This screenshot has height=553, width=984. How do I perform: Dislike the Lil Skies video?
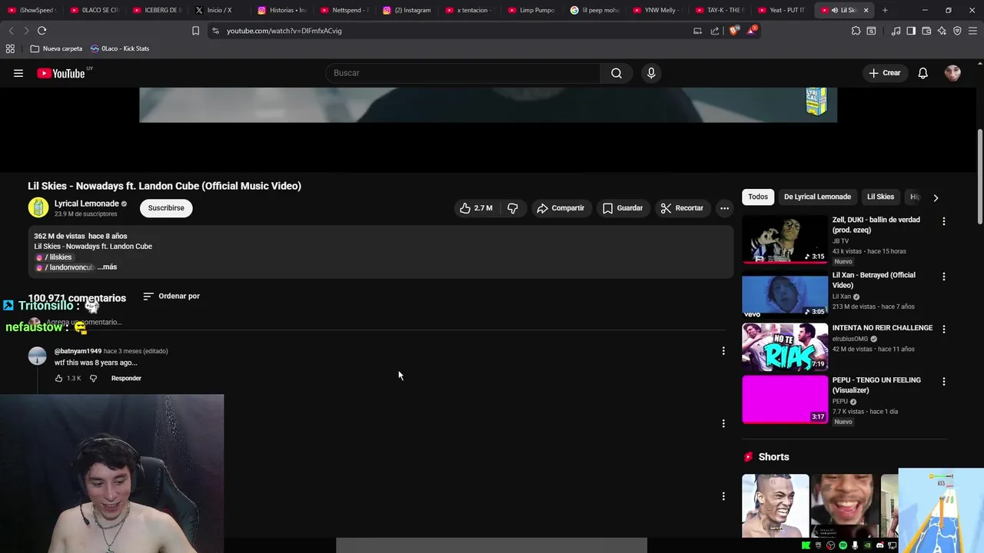[x=513, y=208]
